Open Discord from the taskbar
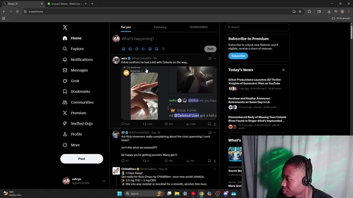This screenshot has width=353, height=198. pos(226,194)
